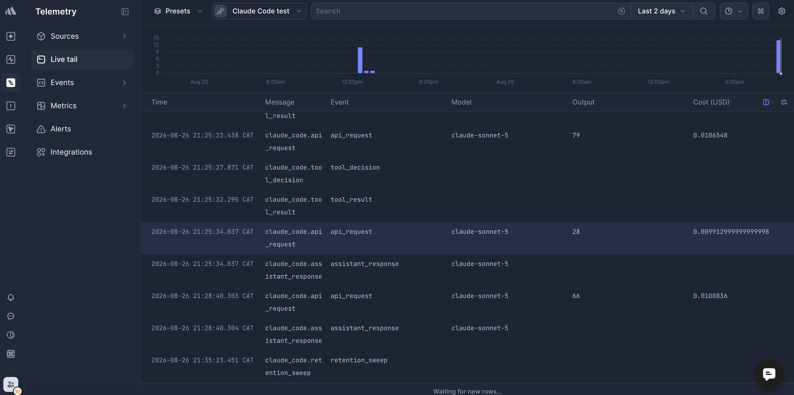
Task: Select Live tail in the sidebar
Action: (x=82, y=60)
